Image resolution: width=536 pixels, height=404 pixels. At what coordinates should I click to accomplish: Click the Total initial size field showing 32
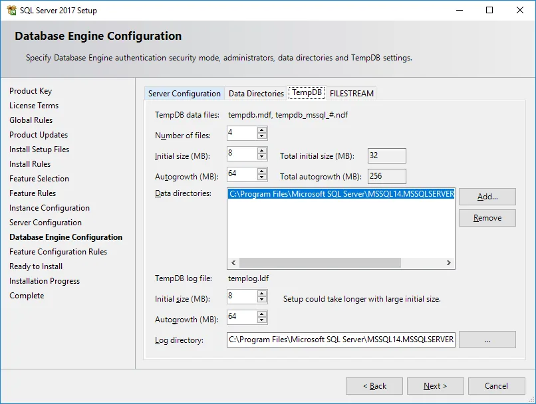click(387, 155)
